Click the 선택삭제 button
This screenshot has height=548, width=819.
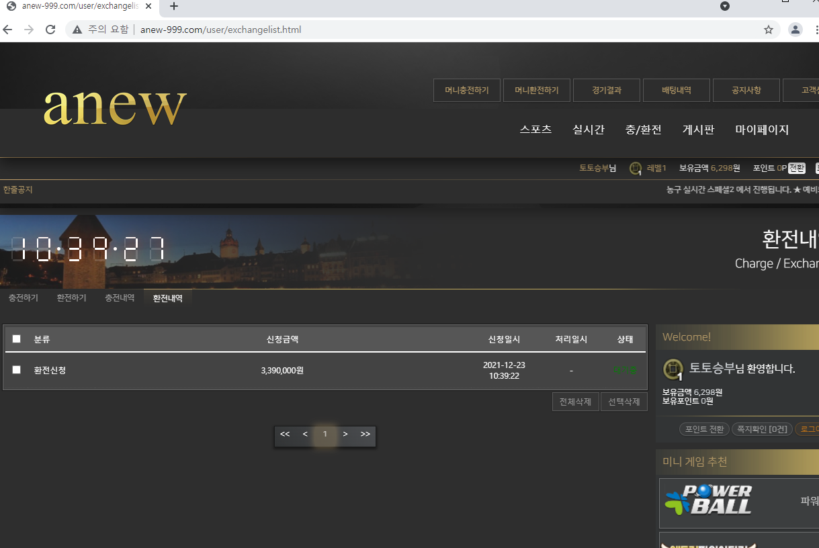pyautogui.click(x=624, y=402)
